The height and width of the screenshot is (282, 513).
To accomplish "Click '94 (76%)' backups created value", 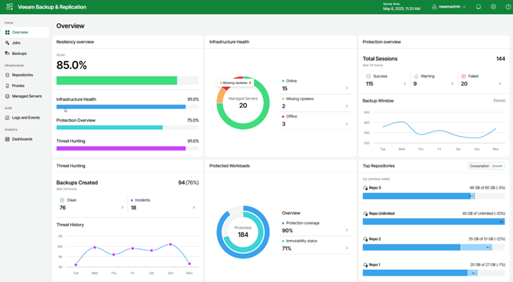I will [x=188, y=183].
